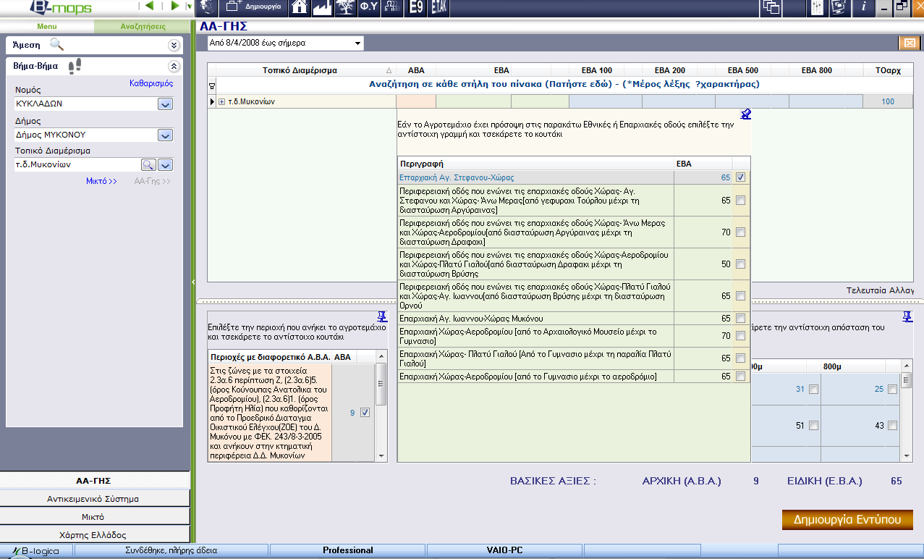
Task: Open the monitor screen icon
Action: pyautogui.click(x=839, y=7)
